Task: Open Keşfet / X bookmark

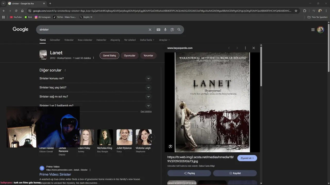Action: coord(86,17)
